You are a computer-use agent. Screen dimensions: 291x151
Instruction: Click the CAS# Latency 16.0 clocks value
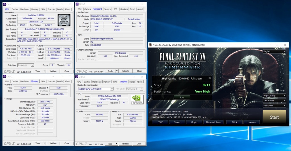click(x=45, y=108)
